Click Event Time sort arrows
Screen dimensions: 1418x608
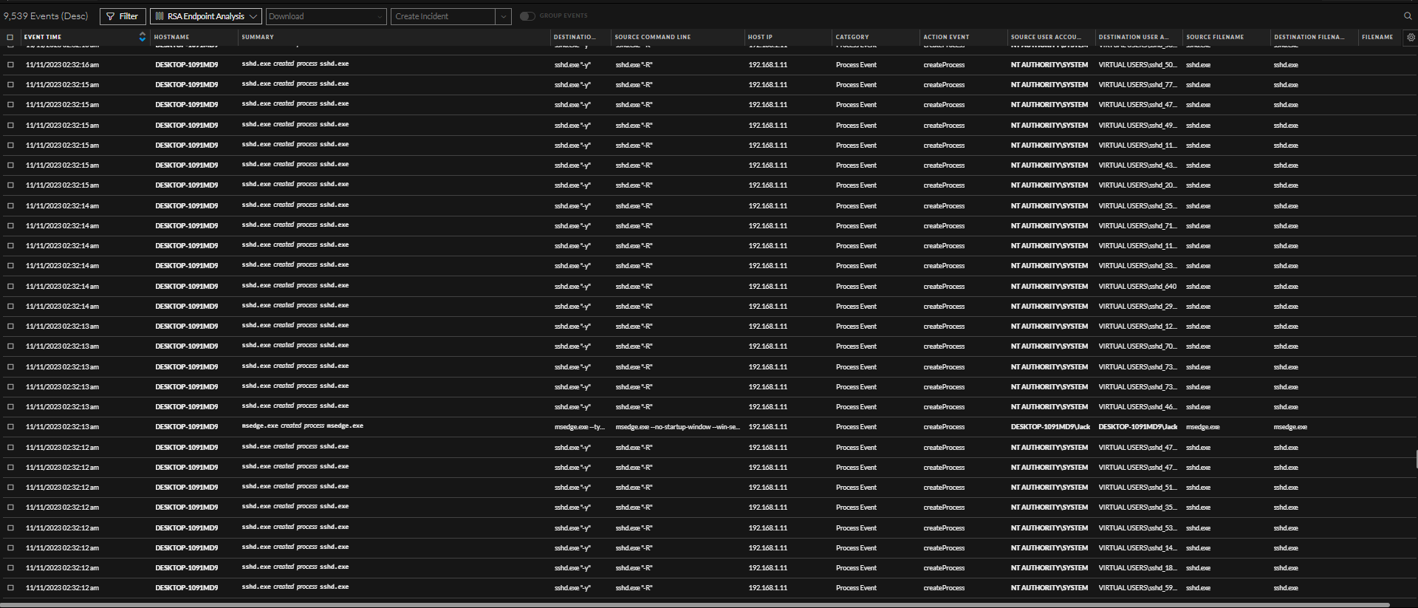(x=142, y=37)
